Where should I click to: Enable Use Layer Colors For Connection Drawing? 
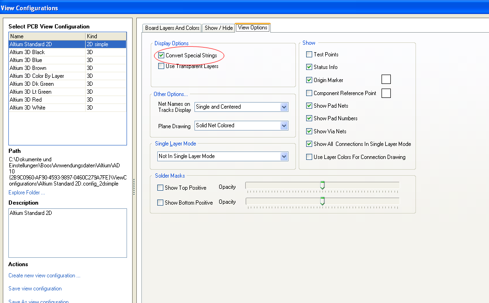[309, 157]
